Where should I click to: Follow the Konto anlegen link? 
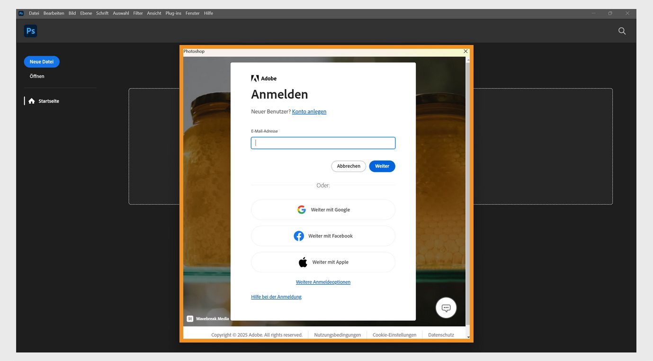click(x=309, y=112)
